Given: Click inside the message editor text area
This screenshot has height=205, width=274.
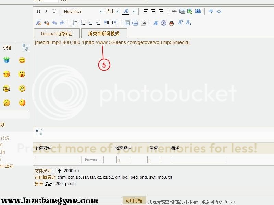Looking at the screenshot, I should (x=153, y=82).
